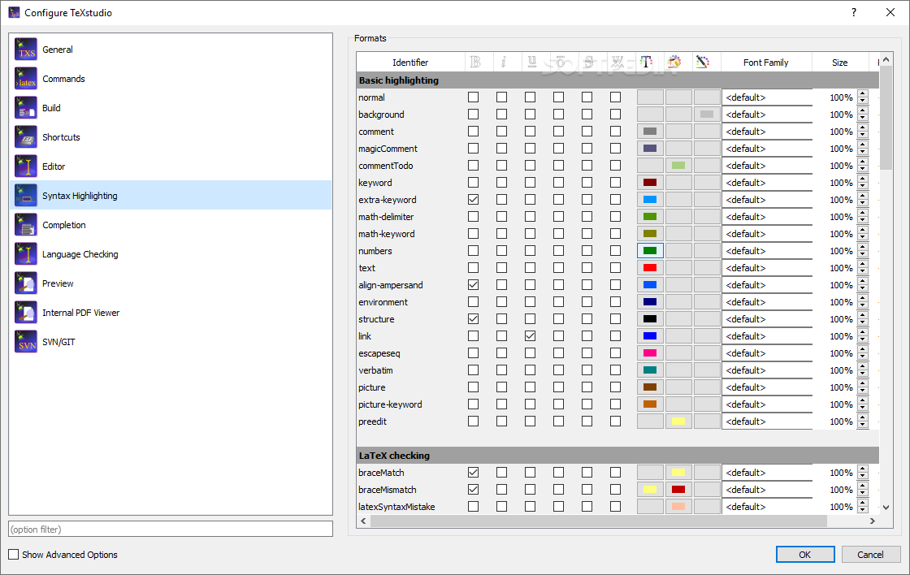Click the Overline column header icon

tap(560, 62)
